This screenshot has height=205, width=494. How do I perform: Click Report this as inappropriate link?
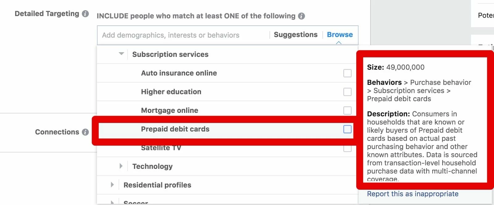point(412,194)
